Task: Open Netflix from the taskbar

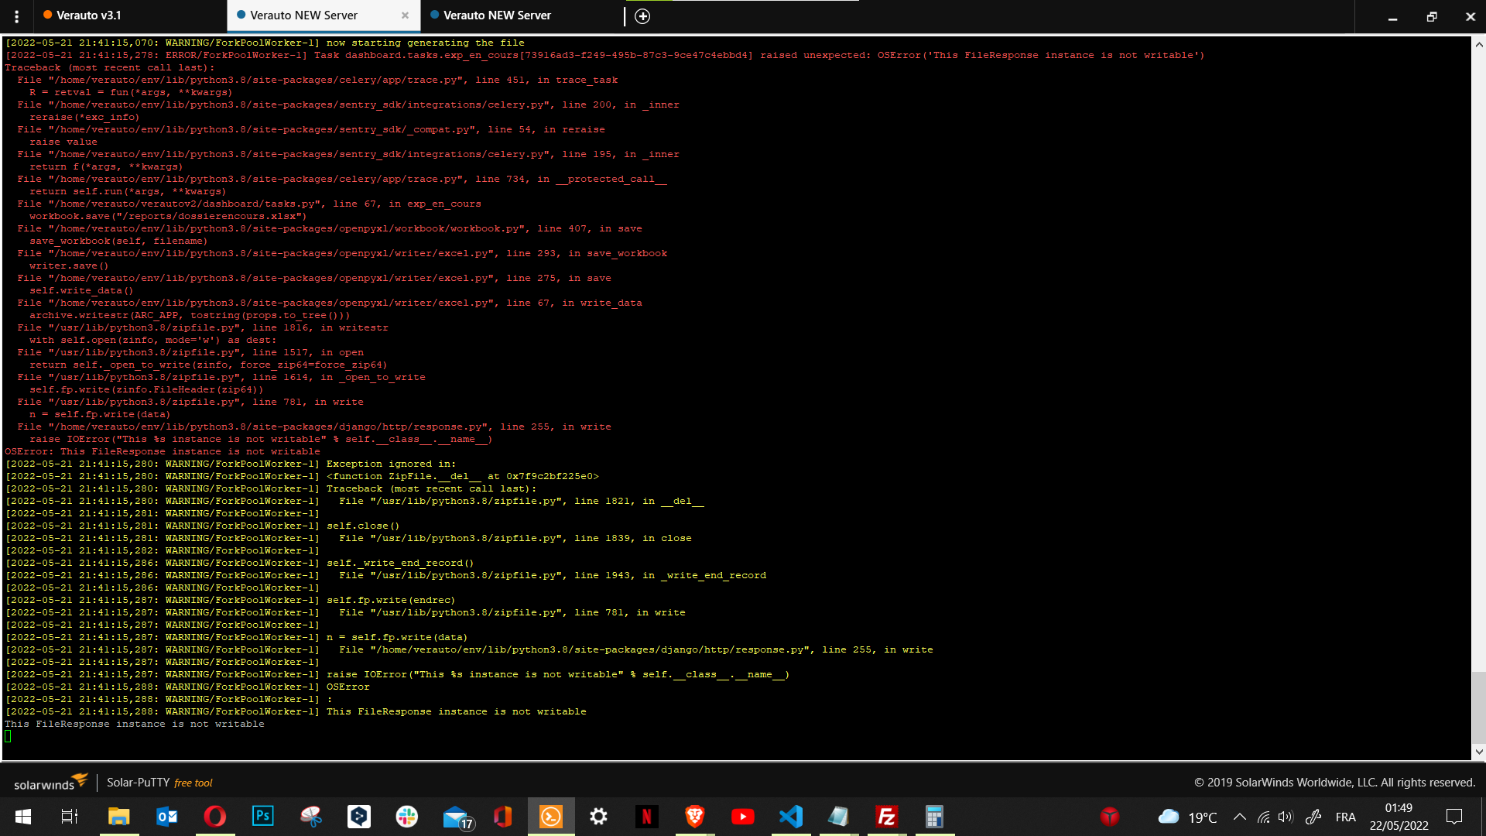Action: [x=646, y=817]
